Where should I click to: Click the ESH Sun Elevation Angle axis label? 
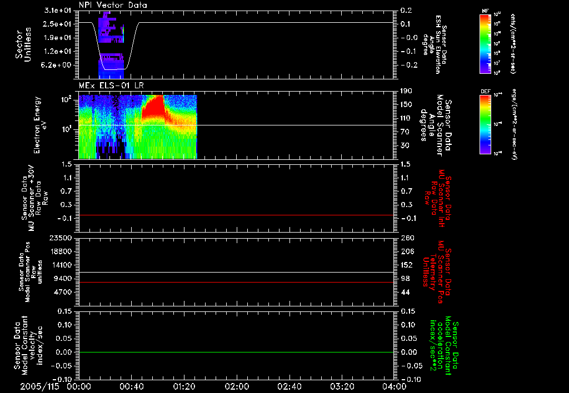point(436,44)
